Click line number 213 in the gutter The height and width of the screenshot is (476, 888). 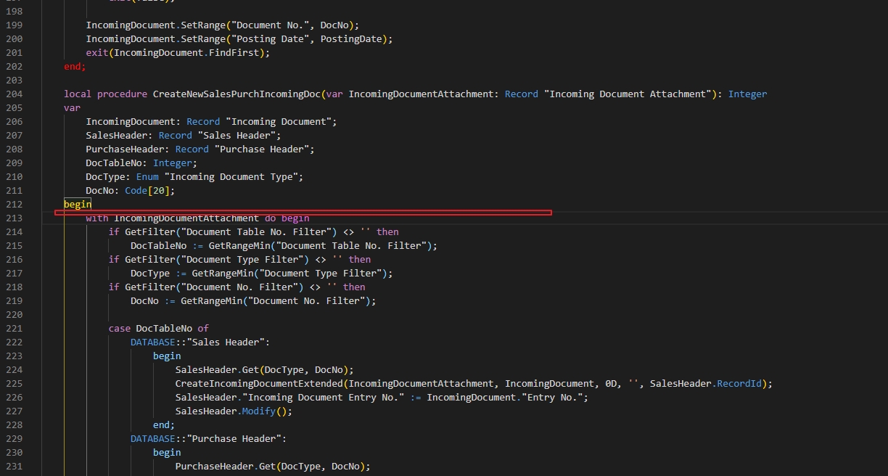tap(13, 218)
